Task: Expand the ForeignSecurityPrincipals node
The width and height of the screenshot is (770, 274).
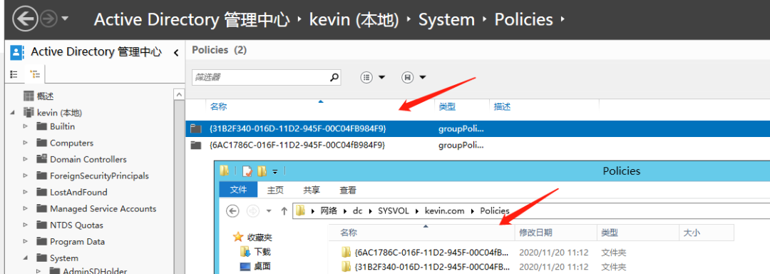Action: click(x=26, y=176)
